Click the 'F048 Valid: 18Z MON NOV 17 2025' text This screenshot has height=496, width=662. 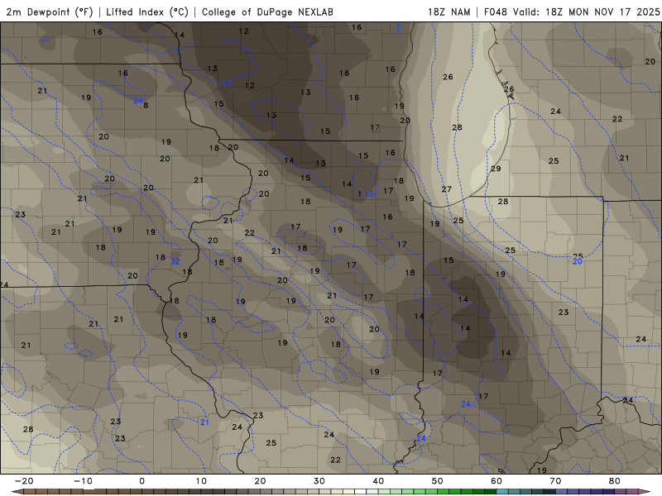click(572, 12)
